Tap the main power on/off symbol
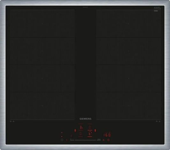The height and width of the screenshot is (150, 170). coord(62,140)
